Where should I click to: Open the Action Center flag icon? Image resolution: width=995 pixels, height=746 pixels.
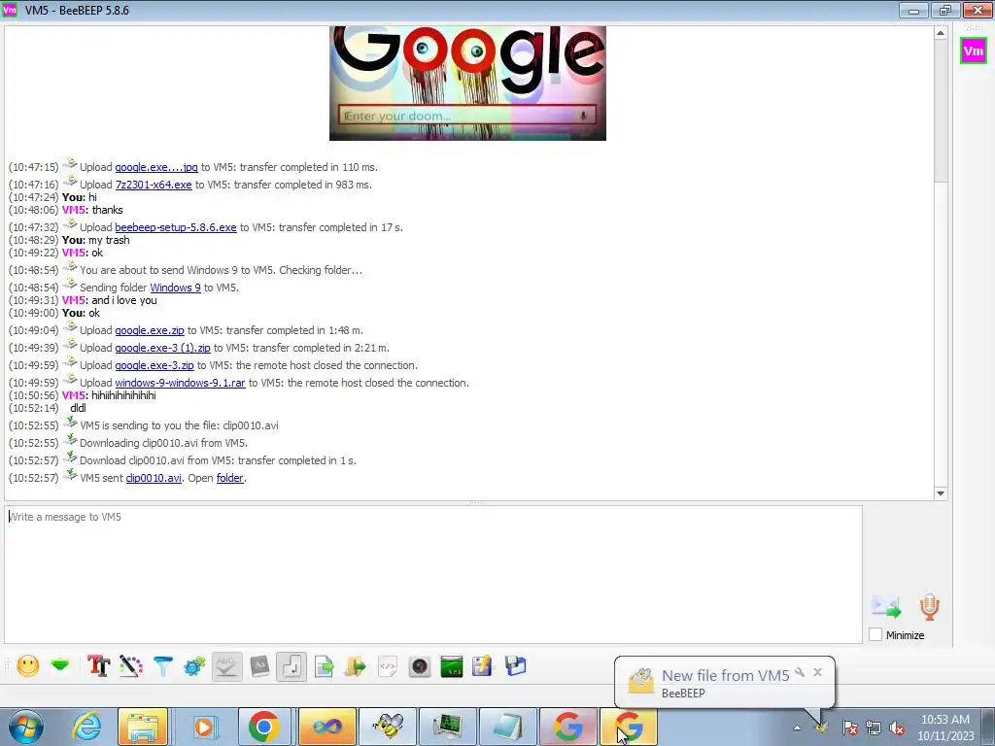point(850,728)
